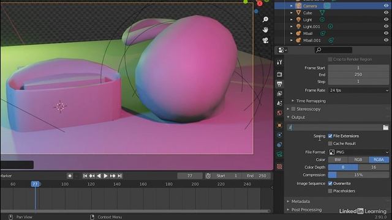Image resolution: width=392 pixels, height=220 pixels.
Task: Open the Object Data camera properties tab
Action: [x=279, y=154]
